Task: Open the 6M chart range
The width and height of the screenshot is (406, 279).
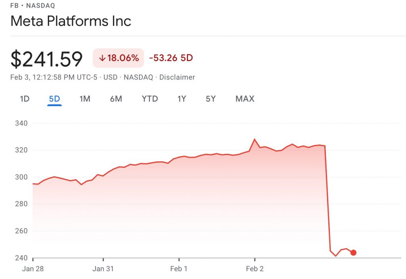Action: coord(116,99)
